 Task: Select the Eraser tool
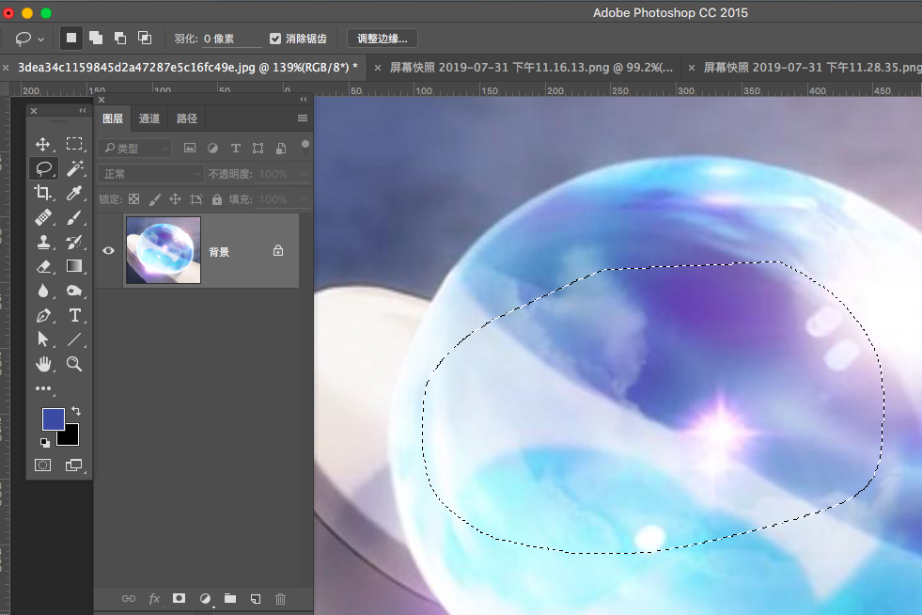tap(43, 267)
